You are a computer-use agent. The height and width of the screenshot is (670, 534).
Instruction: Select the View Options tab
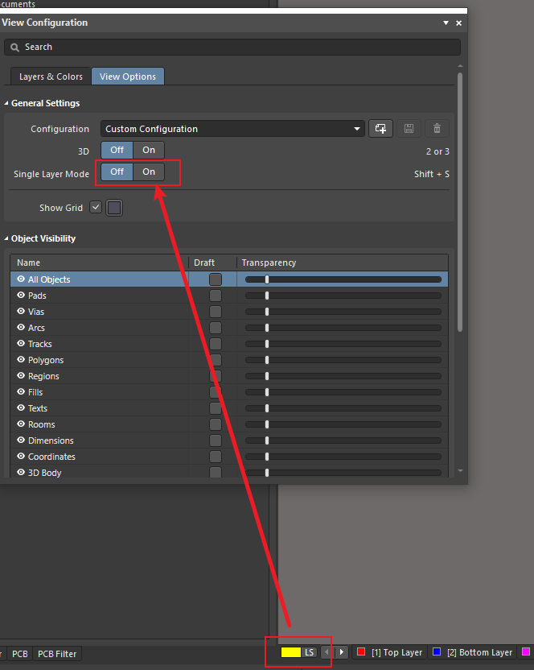[128, 77]
